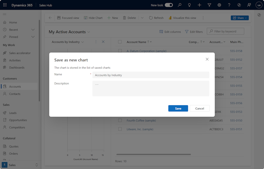Screen dimensions: 264x169
Task: Click the lightbulb assistant icon
Action: pyautogui.click(x=189, y=5)
